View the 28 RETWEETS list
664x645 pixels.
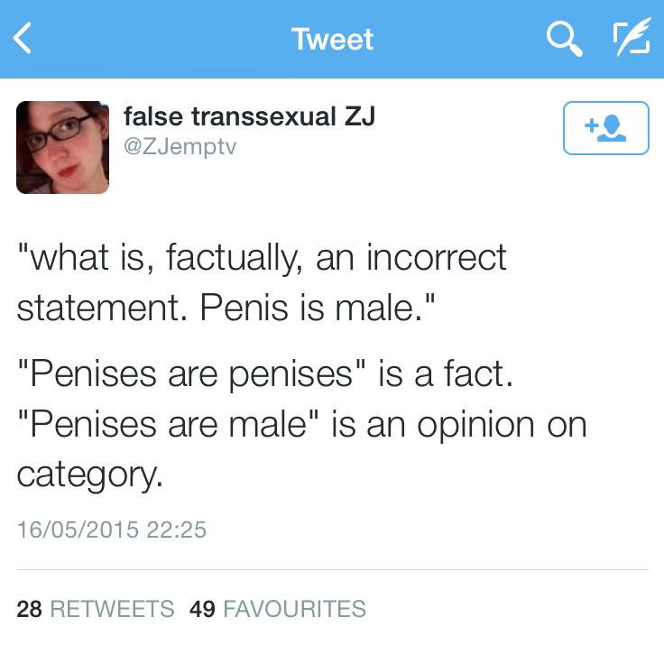pos(96,609)
